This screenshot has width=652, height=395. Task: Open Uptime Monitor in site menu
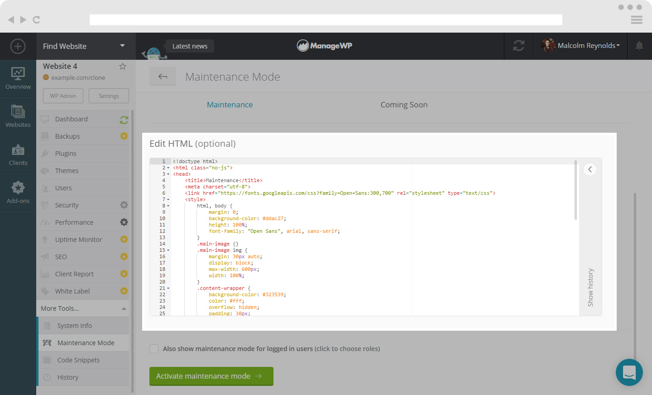pyautogui.click(x=79, y=240)
